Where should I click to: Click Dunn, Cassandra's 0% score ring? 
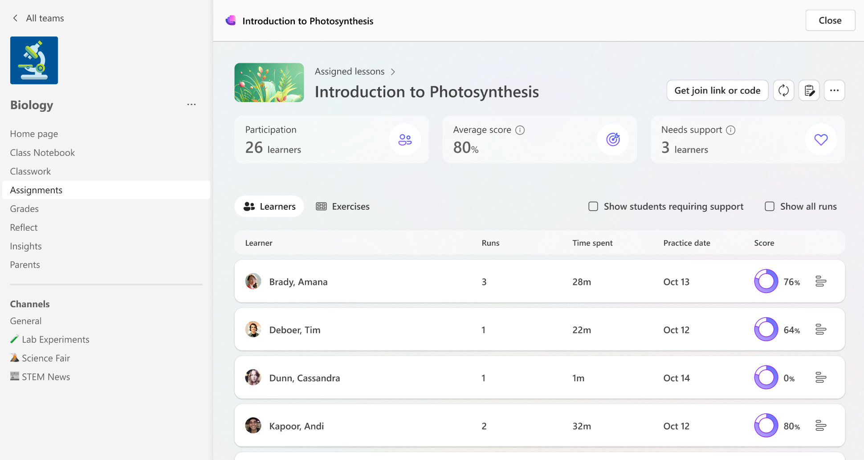click(766, 378)
